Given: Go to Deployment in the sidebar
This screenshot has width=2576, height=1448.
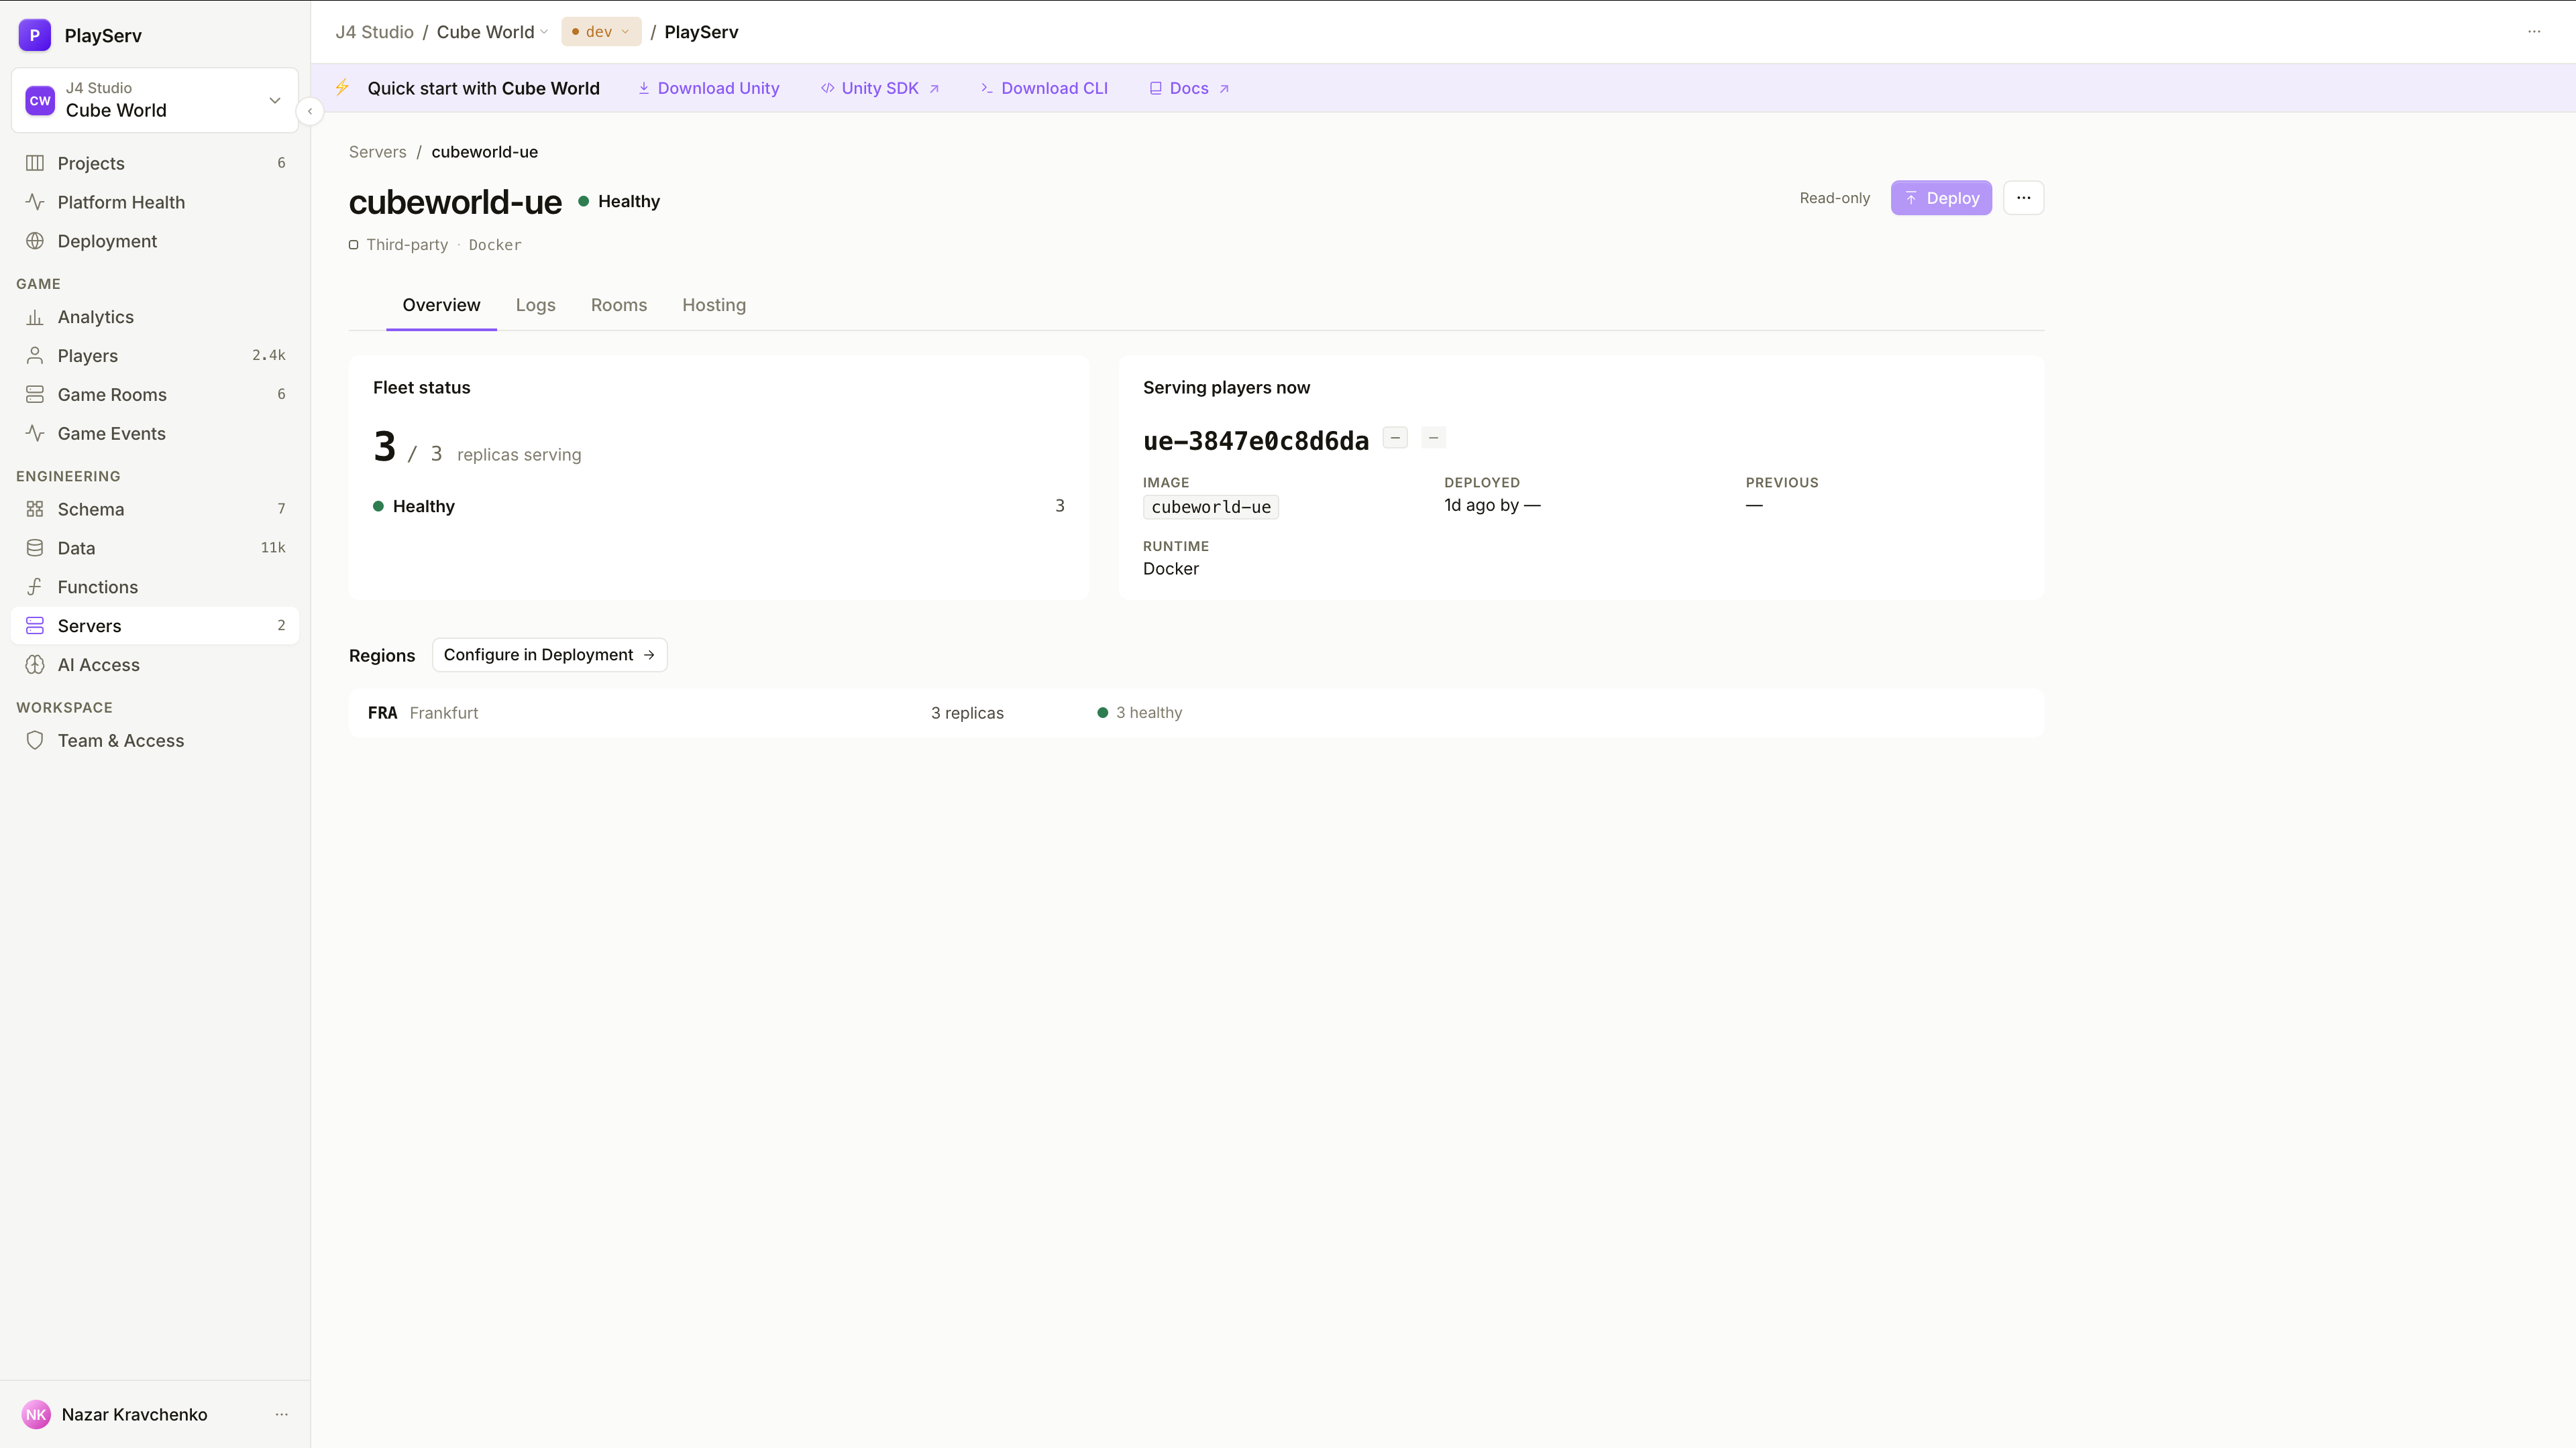Looking at the screenshot, I should (155, 241).
